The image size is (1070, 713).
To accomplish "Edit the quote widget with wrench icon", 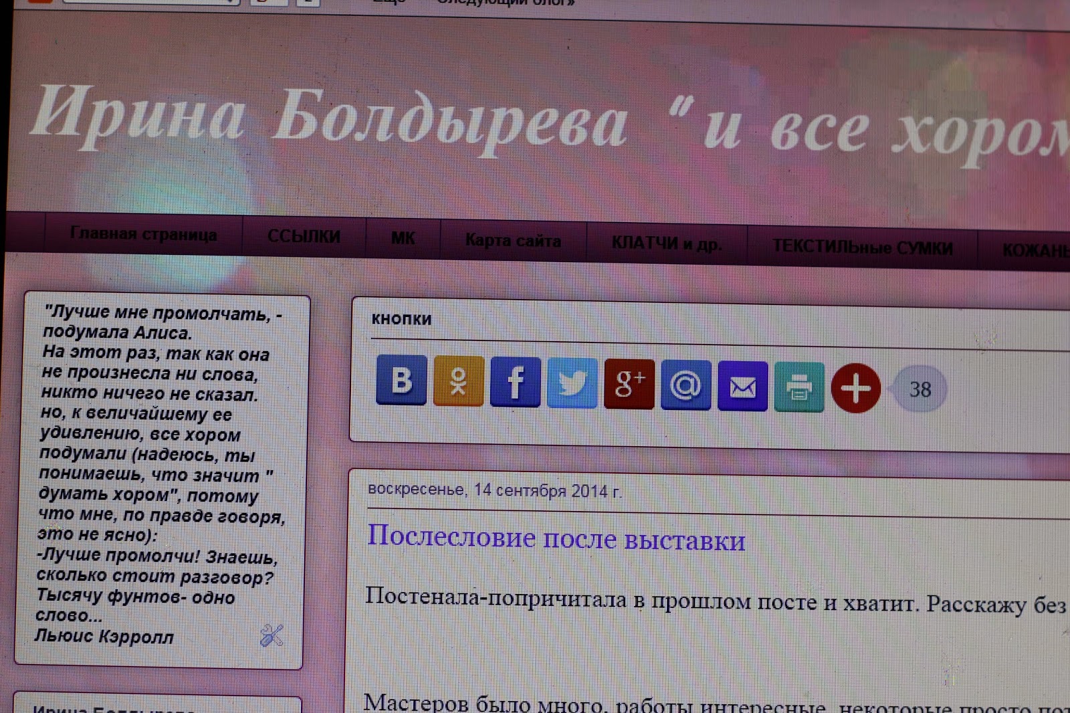I will pos(272,635).
